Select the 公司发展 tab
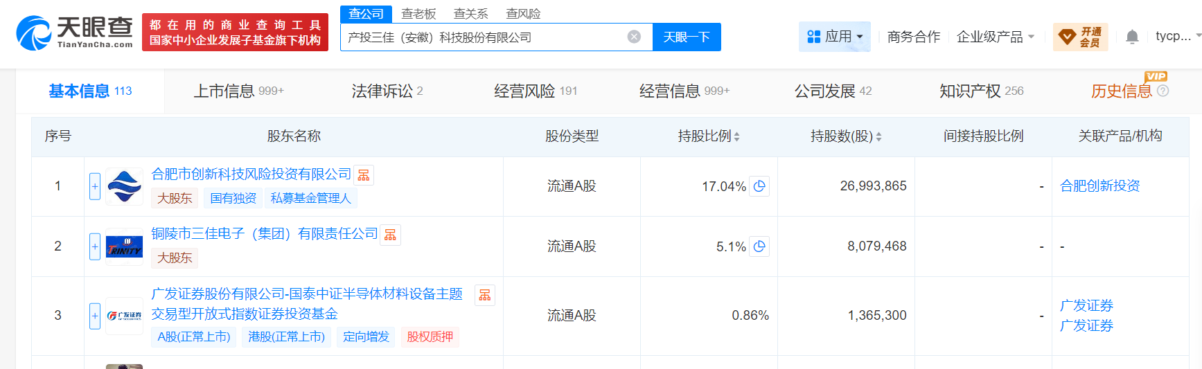This screenshot has height=369, width=1202. click(833, 91)
